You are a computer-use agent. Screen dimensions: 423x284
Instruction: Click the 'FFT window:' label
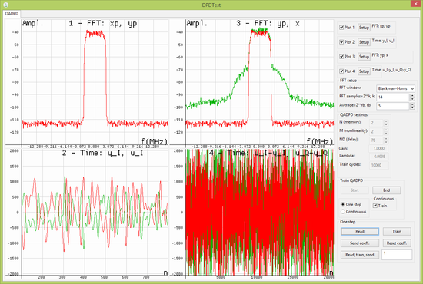tap(350, 88)
